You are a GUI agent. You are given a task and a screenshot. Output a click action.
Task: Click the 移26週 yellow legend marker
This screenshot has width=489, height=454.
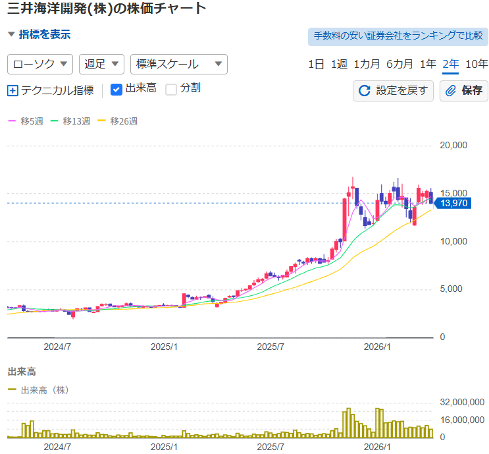[x=101, y=121]
